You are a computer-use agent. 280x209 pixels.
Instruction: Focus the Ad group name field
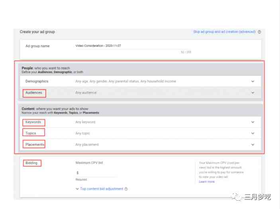[x=133, y=46]
